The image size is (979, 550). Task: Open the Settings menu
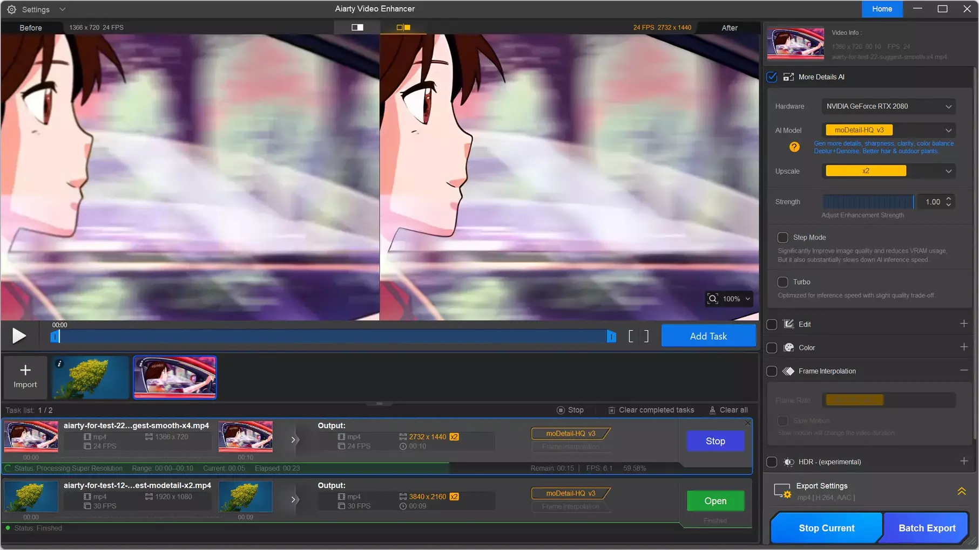pos(36,9)
